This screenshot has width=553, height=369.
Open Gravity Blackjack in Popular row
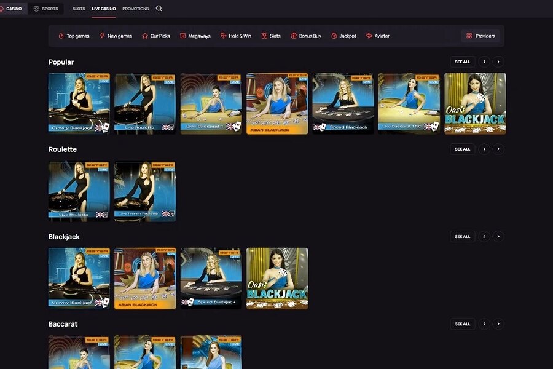point(79,103)
